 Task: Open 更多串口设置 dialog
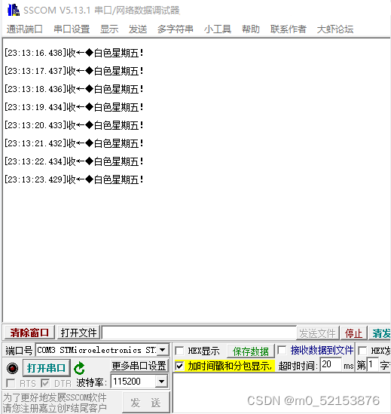[x=139, y=366]
